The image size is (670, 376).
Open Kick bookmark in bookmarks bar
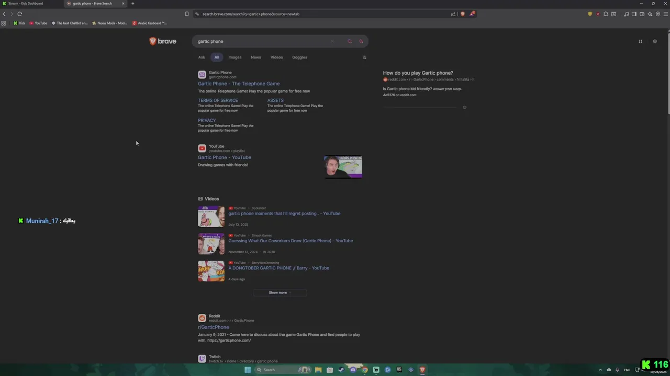[19, 23]
